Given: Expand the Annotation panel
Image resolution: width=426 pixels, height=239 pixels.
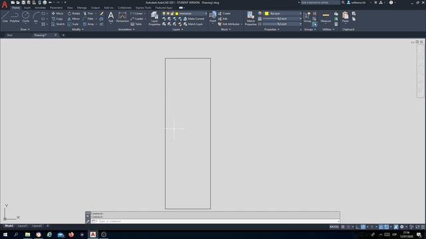Looking at the screenshot, I should (x=126, y=29).
